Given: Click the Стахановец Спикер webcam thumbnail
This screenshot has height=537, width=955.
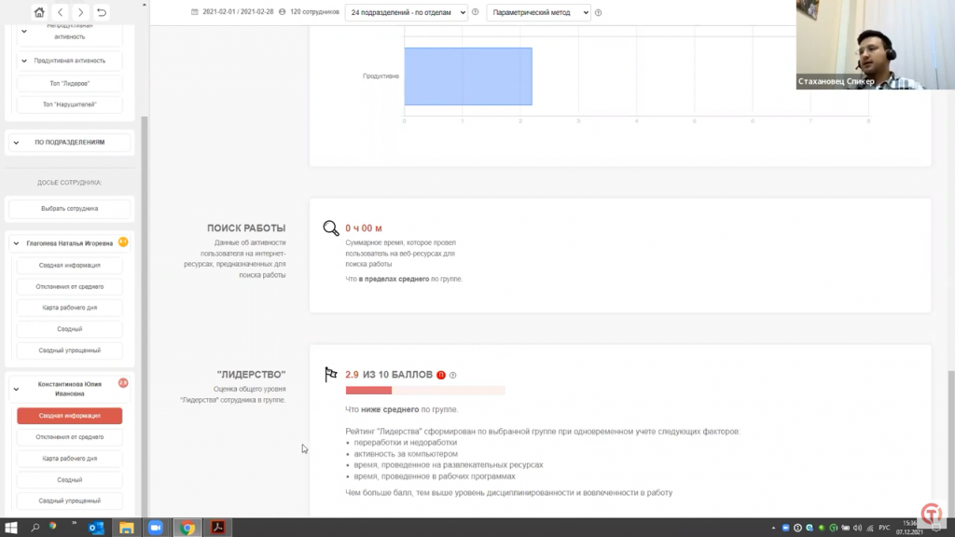Looking at the screenshot, I should click(875, 45).
